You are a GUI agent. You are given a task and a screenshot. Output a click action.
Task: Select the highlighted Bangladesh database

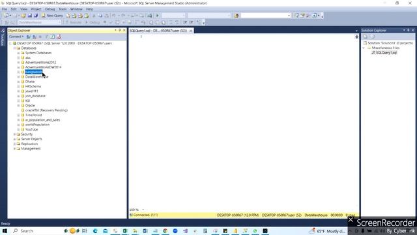coord(33,72)
